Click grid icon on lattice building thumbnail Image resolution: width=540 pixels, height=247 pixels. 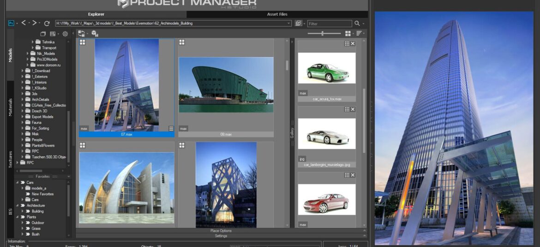point(181,145)
